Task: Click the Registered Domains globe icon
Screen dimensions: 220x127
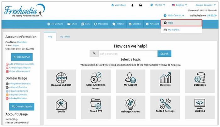Action: [7, 84]
